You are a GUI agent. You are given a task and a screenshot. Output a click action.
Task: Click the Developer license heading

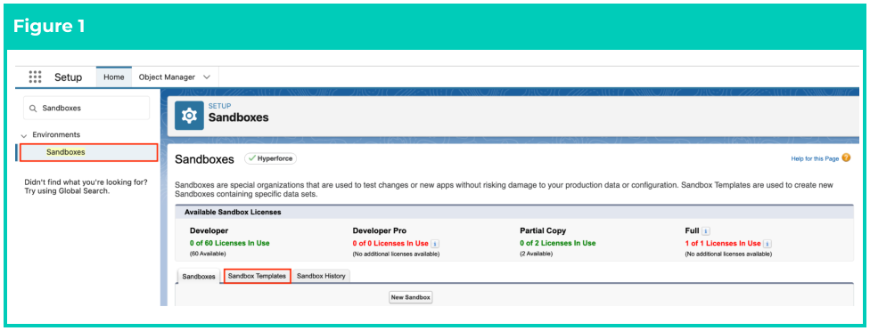(x=209, y=230)
